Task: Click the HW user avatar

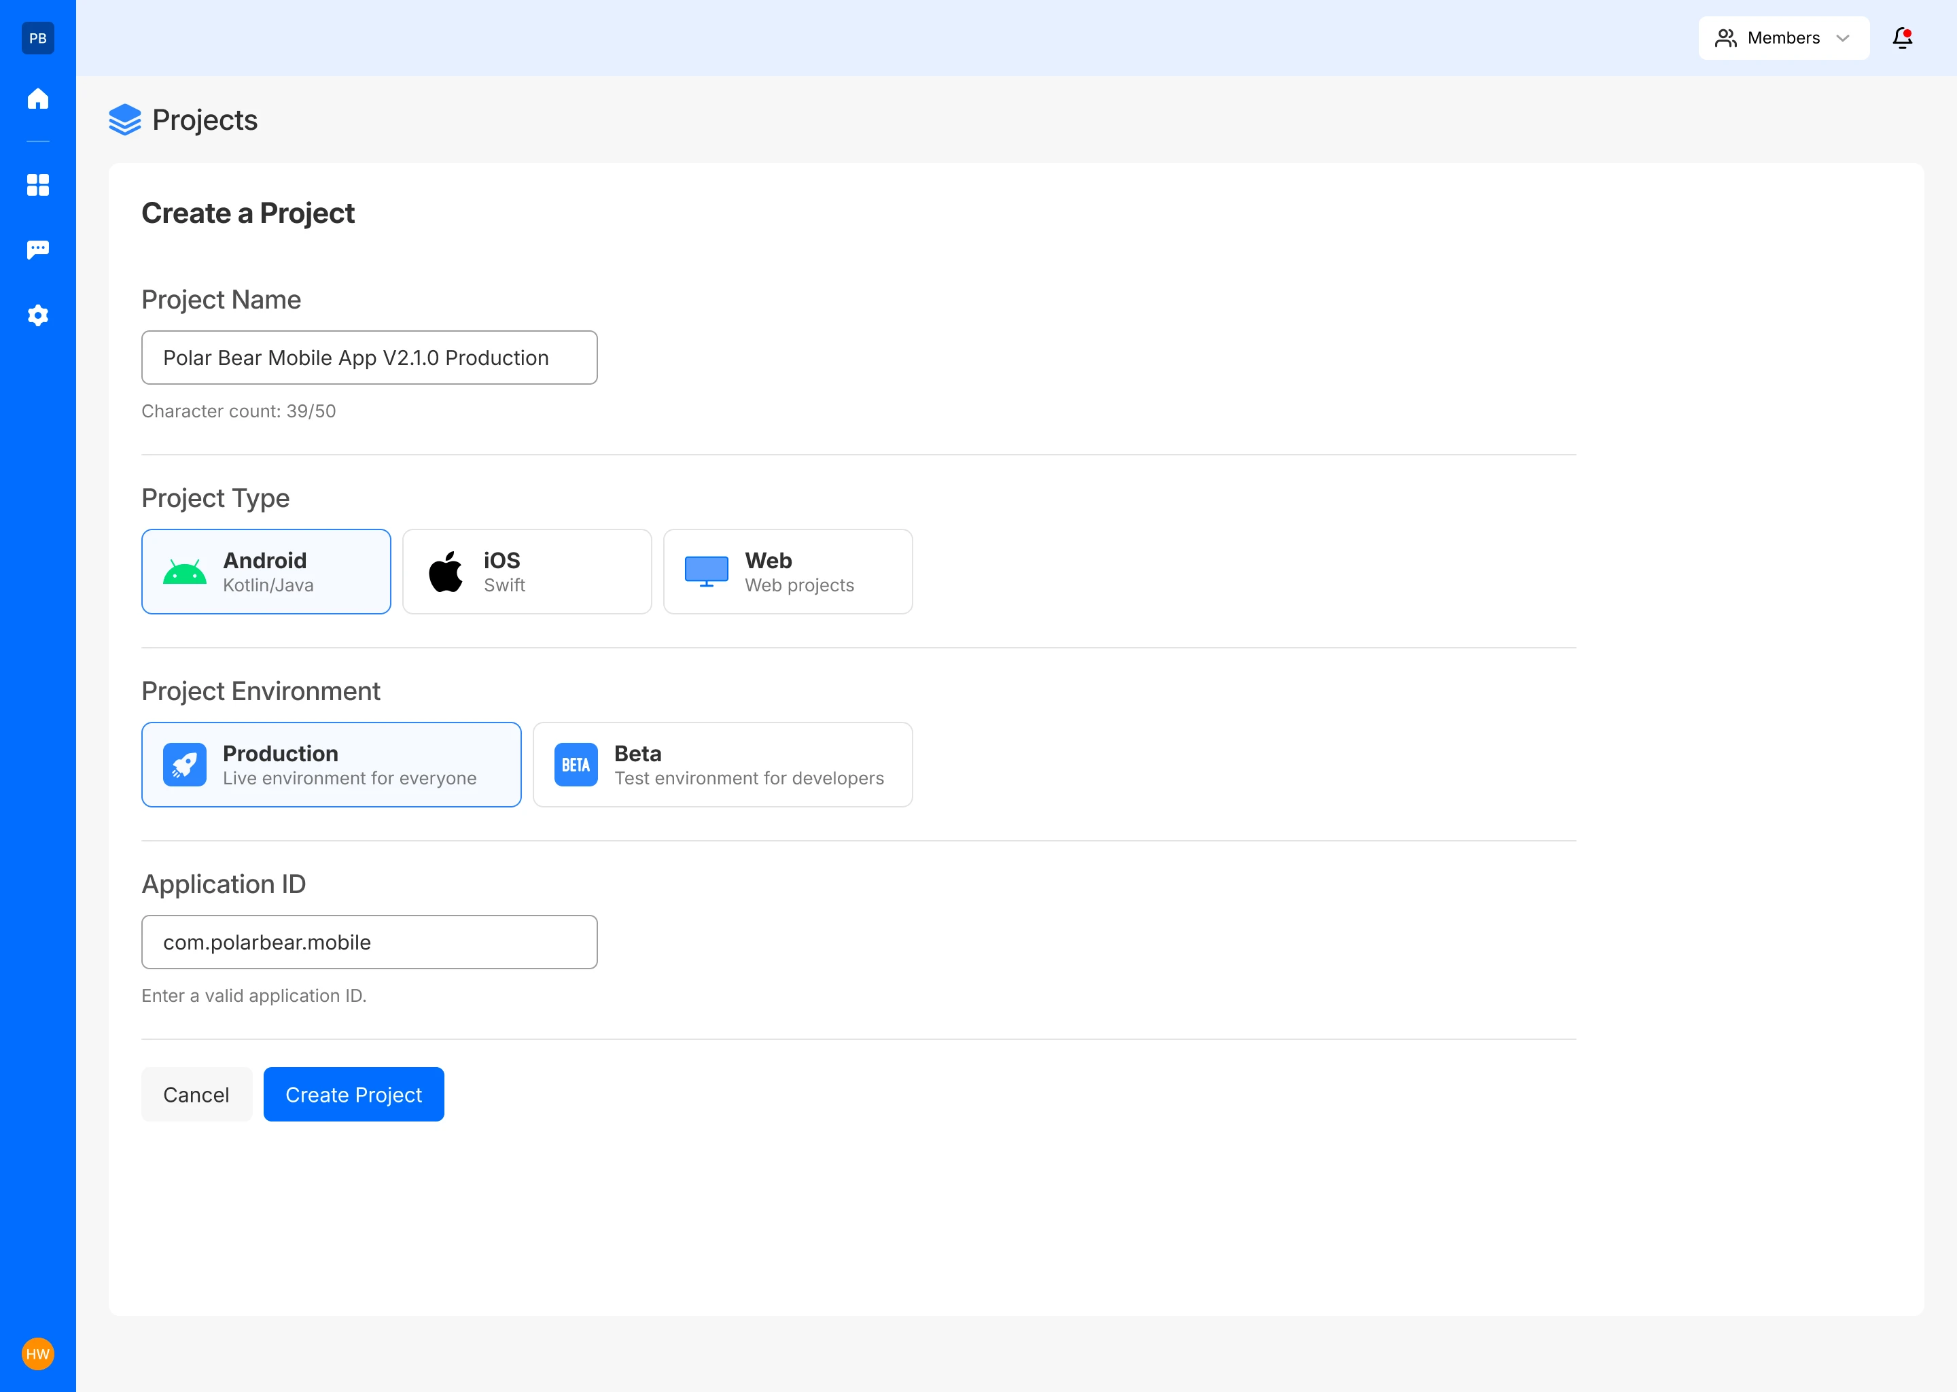Action: point(37,1355)
